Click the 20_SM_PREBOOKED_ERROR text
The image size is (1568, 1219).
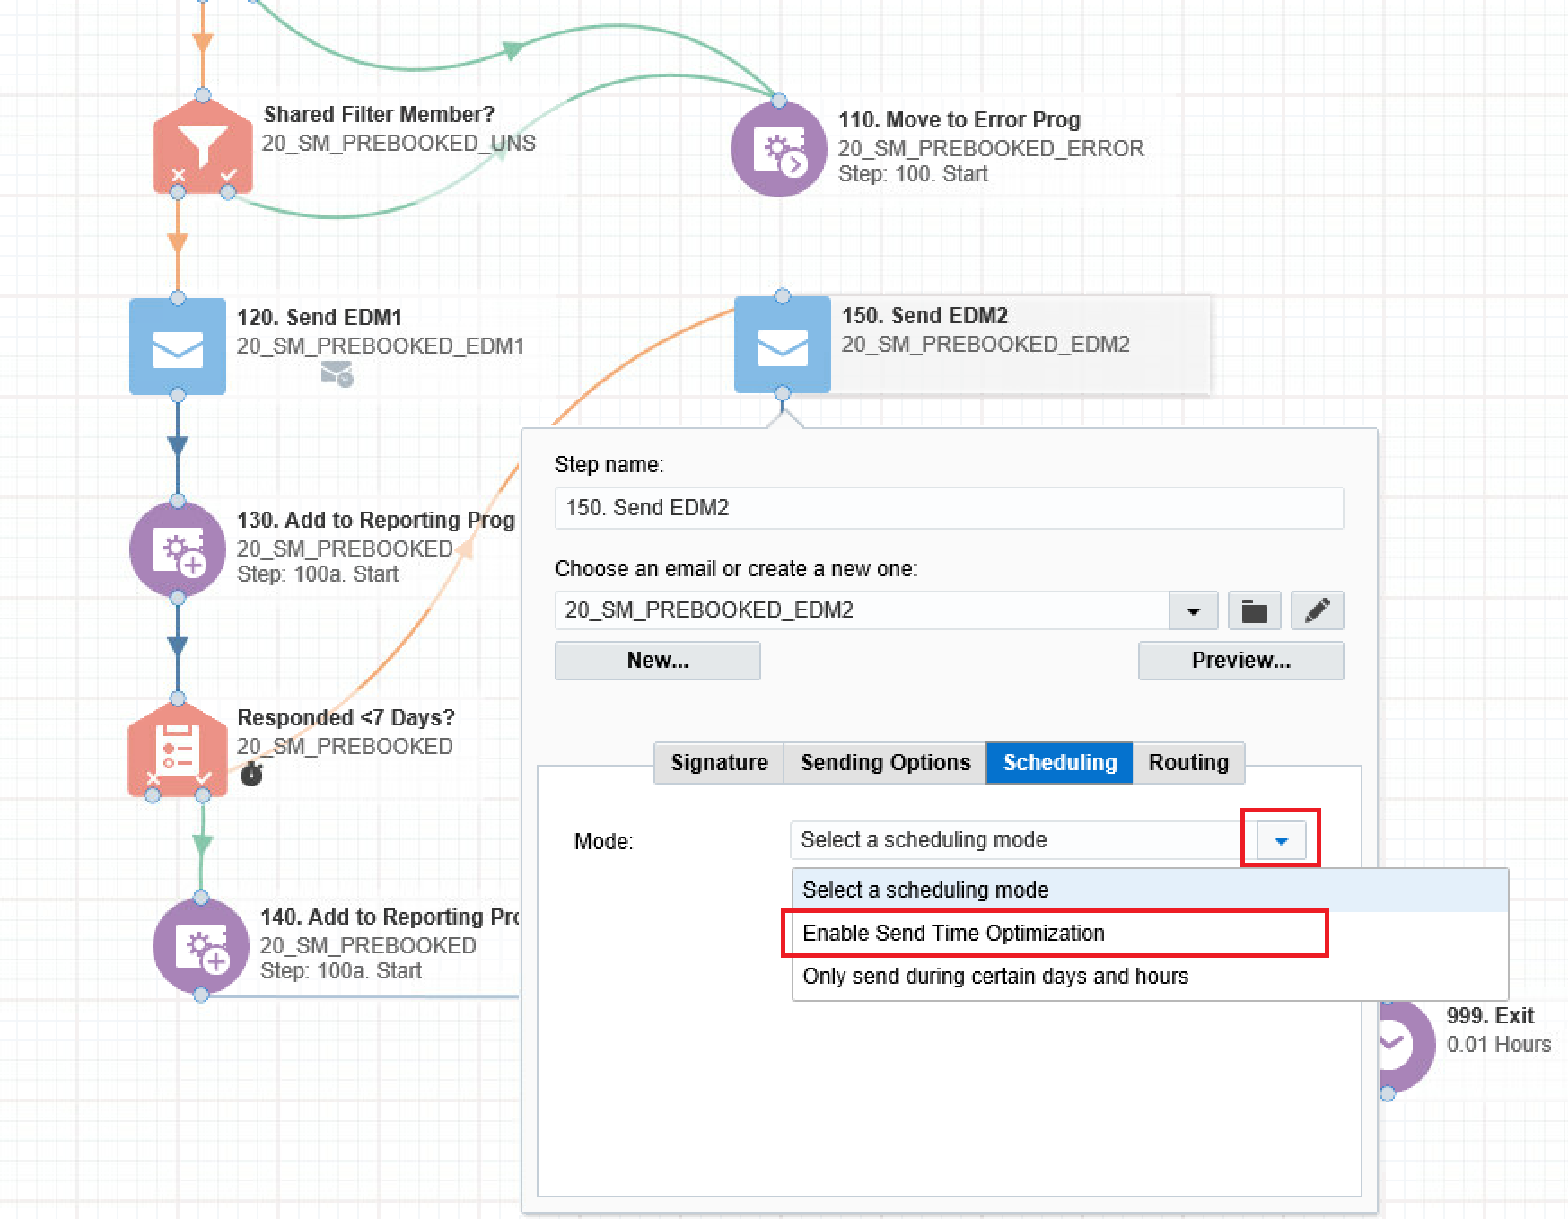(x=991, y=149)
